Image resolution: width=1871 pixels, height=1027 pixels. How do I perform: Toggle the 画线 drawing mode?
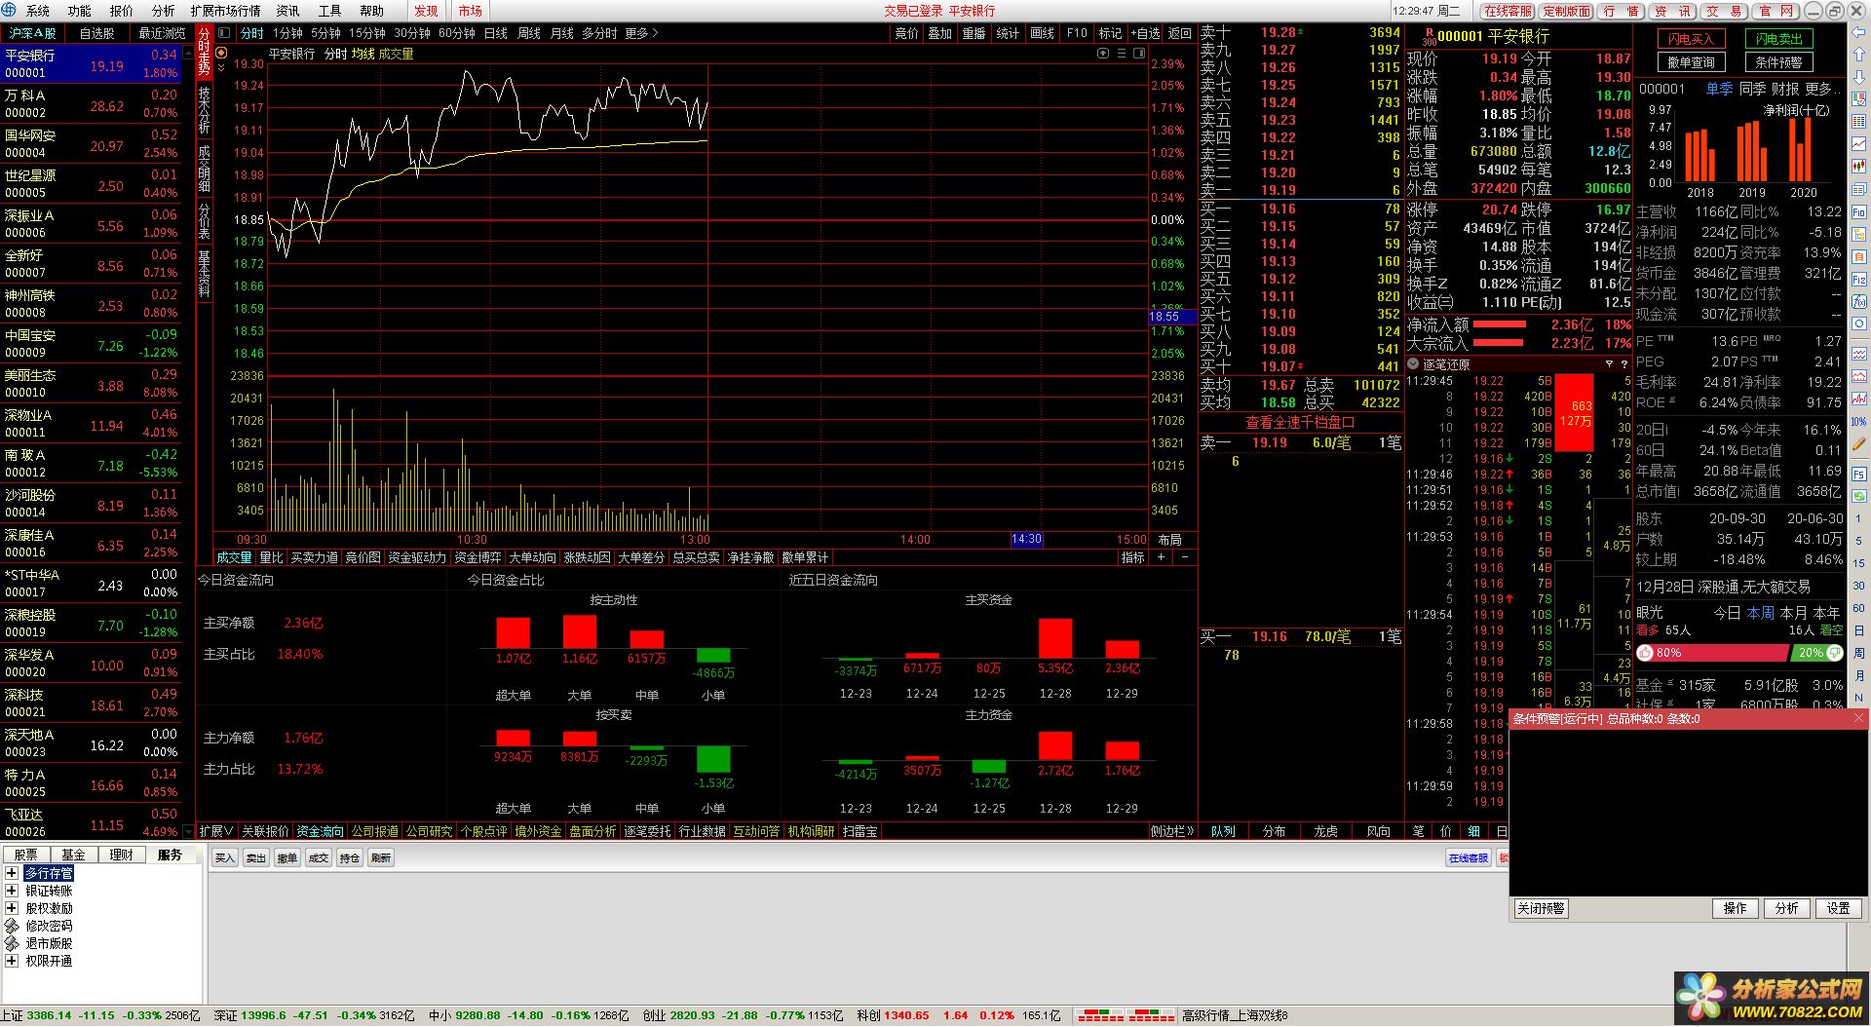click(1043, 33)
